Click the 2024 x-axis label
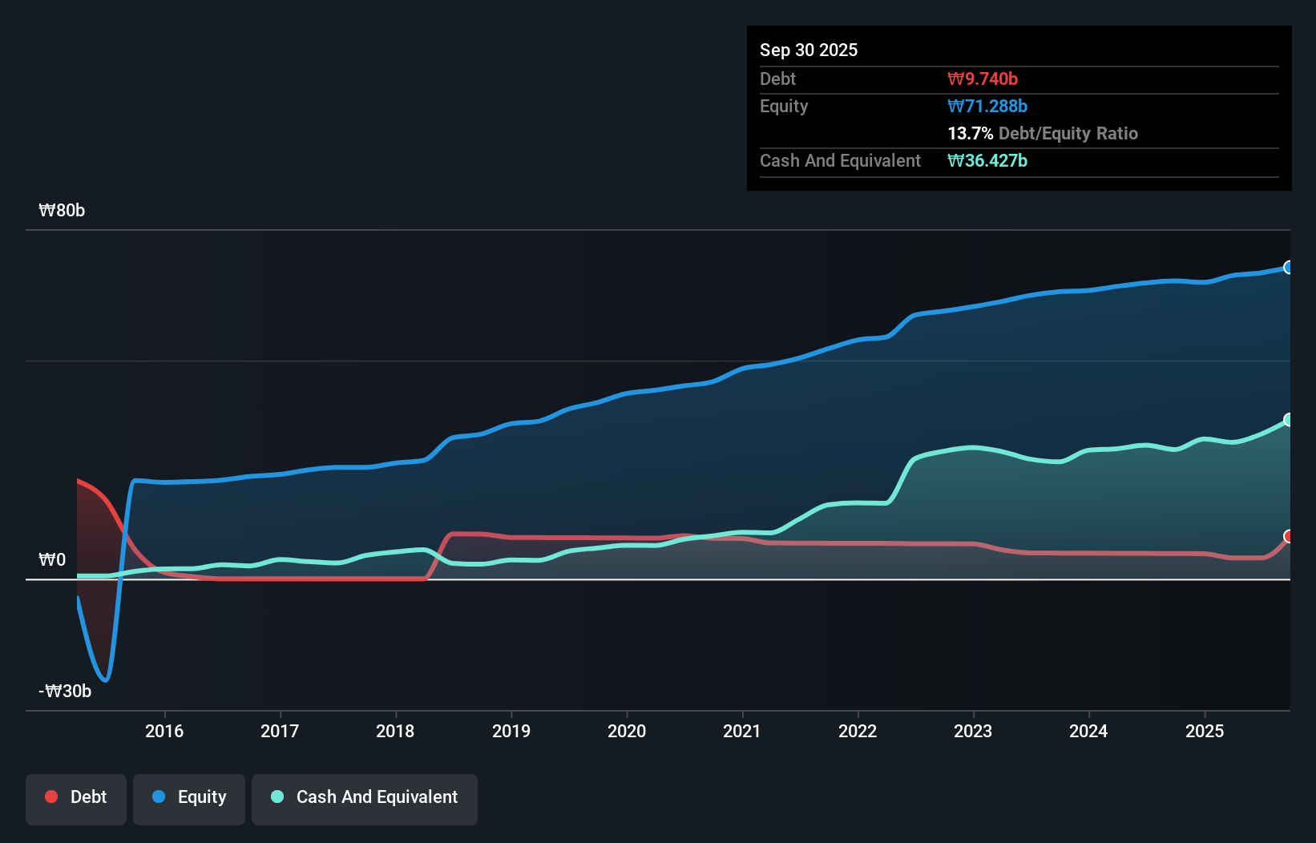The width and height of the screenshot is (1316, 843). tap(1088, 731)
